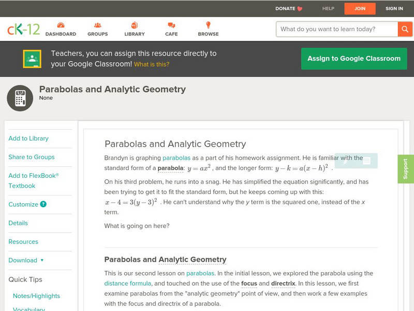Image resolution: width=414 pixels, height=311 pixels.
Task: Type in the "What do you want to learn today?" field
Action: tap(337, 29)
